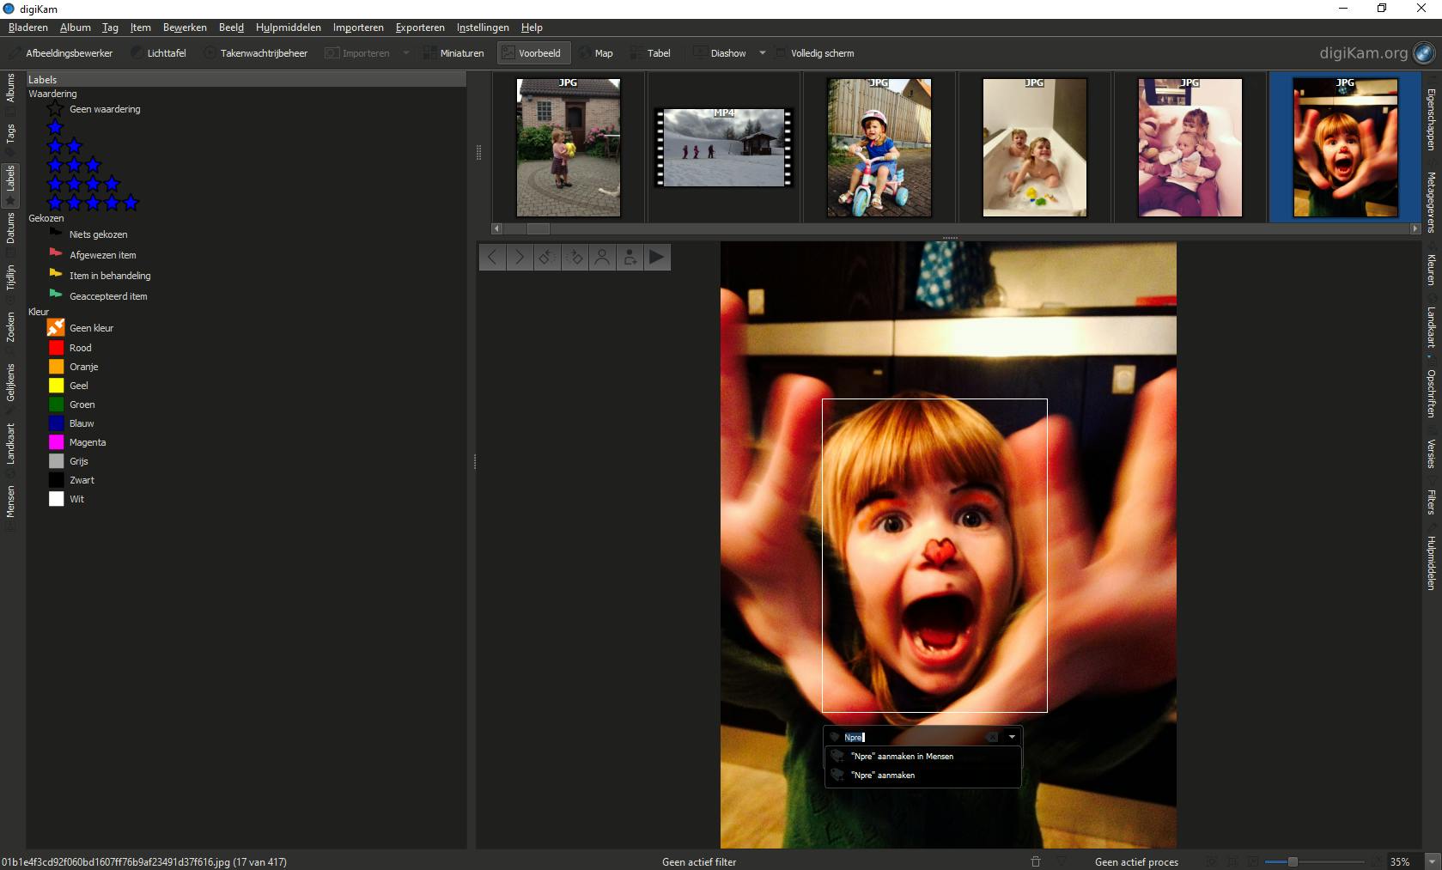Click the trash icon in status bar

click(1036, 861)
